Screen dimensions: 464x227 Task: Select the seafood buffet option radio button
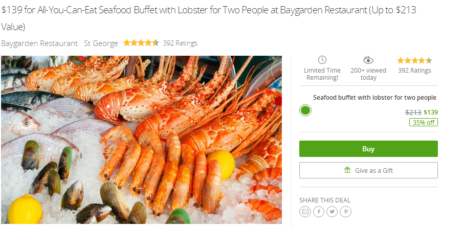pos(305,110)
